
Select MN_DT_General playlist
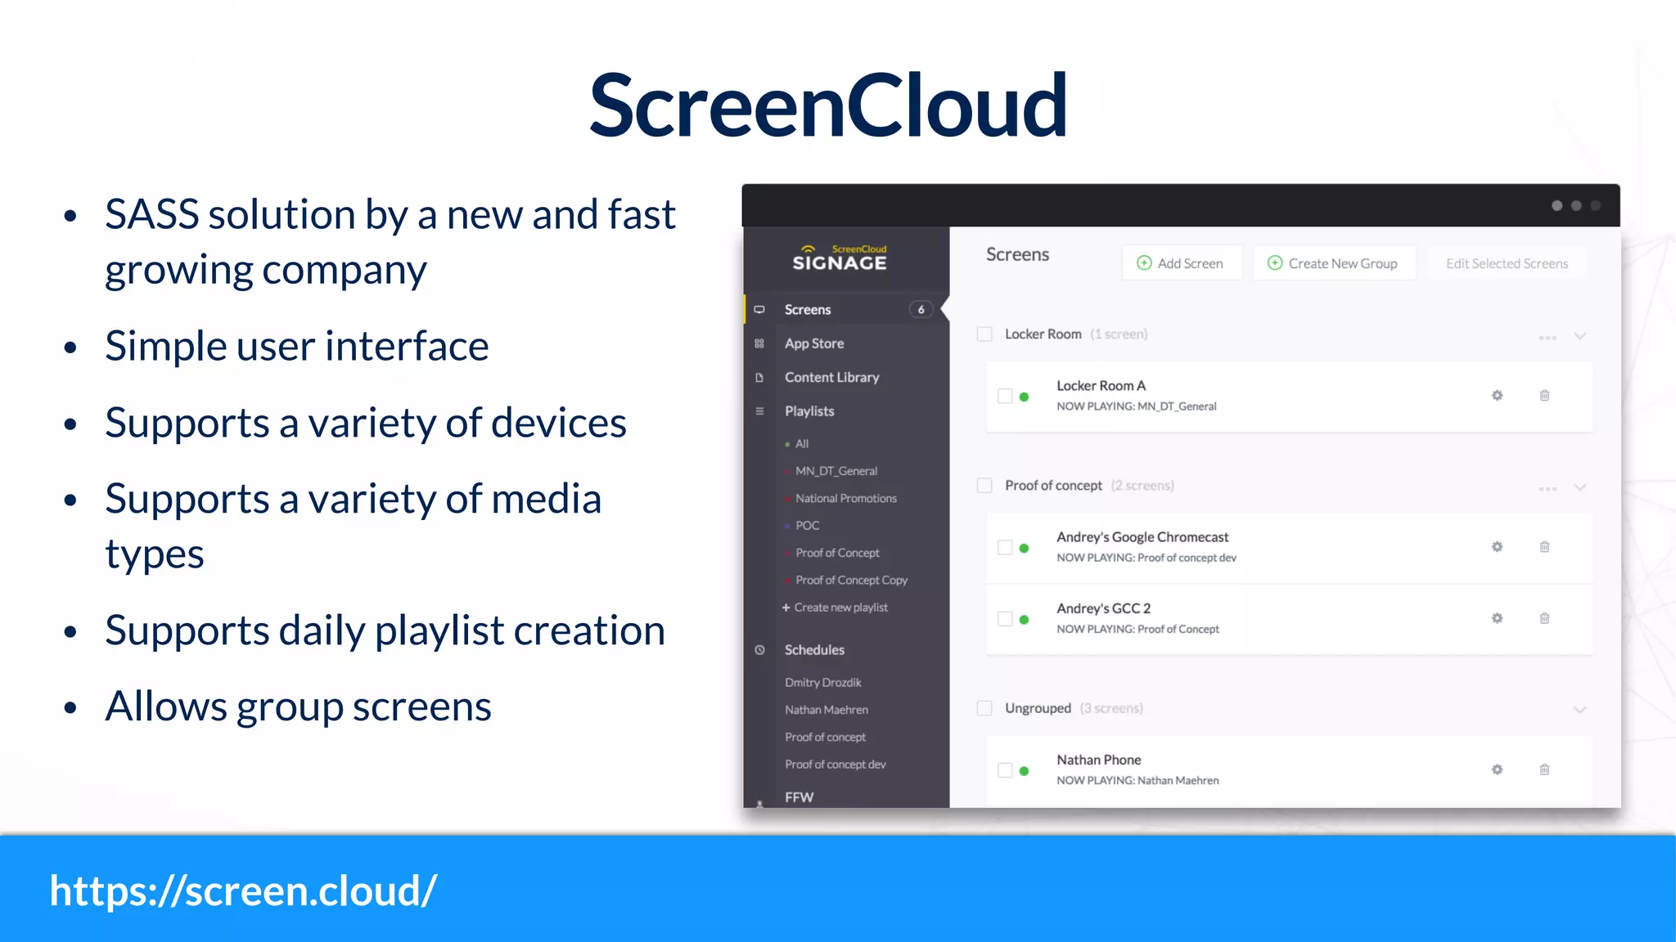click(x=836, y=471)
